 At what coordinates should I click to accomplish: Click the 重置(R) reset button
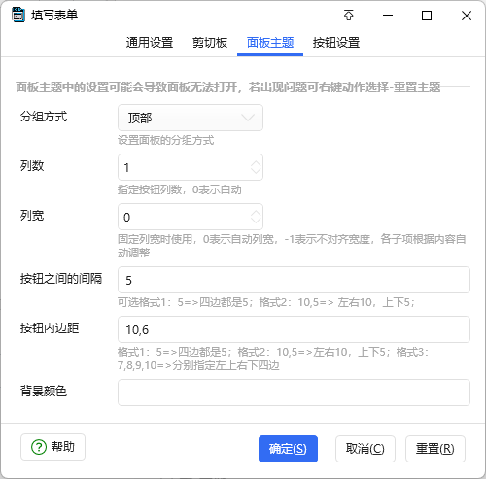tap(435, 449)
